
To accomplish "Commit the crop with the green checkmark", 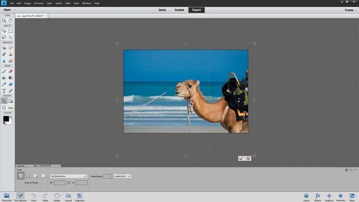I will tap(241, 158).
